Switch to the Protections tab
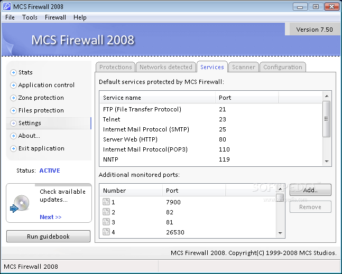Screen dimensions: 342x274 pyautogui.click(x=116, y=67)
